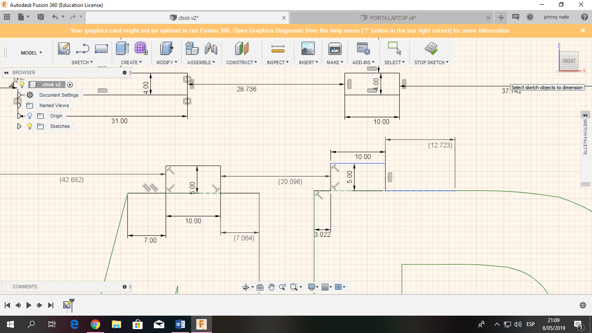
Task: Toggle the Sketches folder light bulb
Action: 29,126
